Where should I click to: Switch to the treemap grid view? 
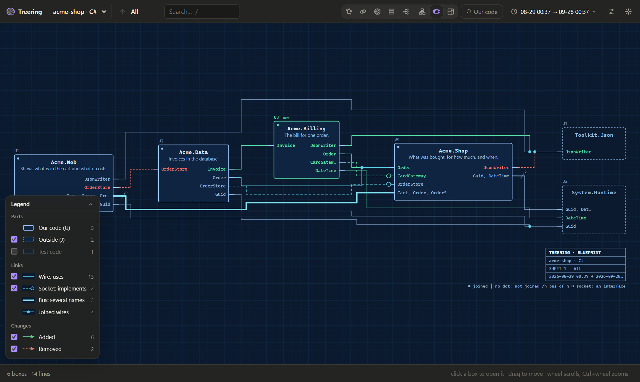(451, 12)
